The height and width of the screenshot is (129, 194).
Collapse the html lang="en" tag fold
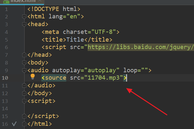coord(24,16)
